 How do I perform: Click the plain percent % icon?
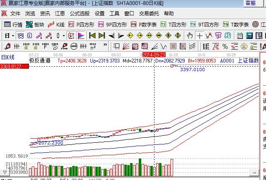225,46
